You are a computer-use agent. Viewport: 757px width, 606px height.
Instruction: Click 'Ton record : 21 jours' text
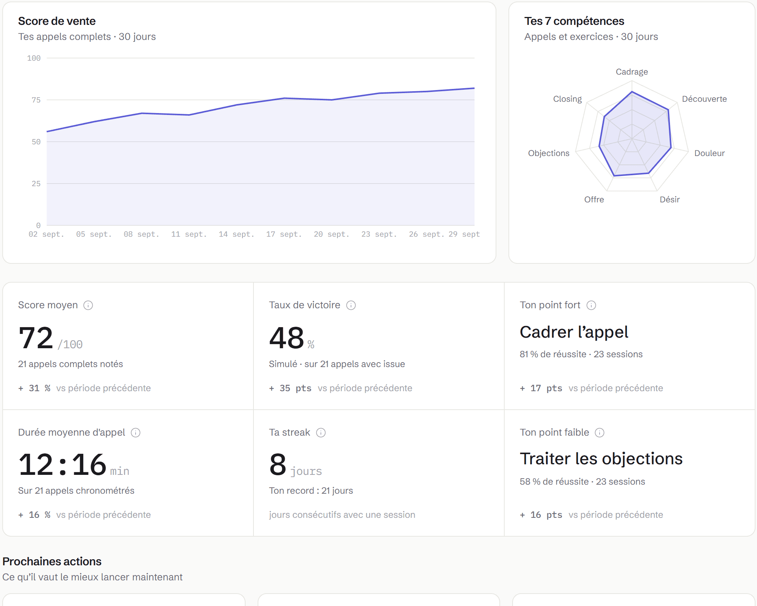[311, 491]
